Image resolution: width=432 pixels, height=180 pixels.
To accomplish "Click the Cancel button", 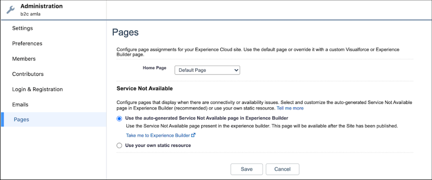I will (x=282, y=169).
